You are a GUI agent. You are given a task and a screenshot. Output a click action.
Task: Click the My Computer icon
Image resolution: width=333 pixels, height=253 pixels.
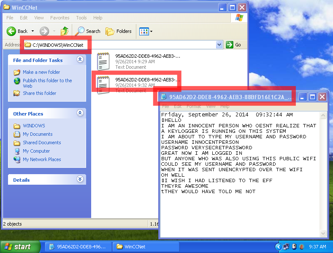coord(17,151)
